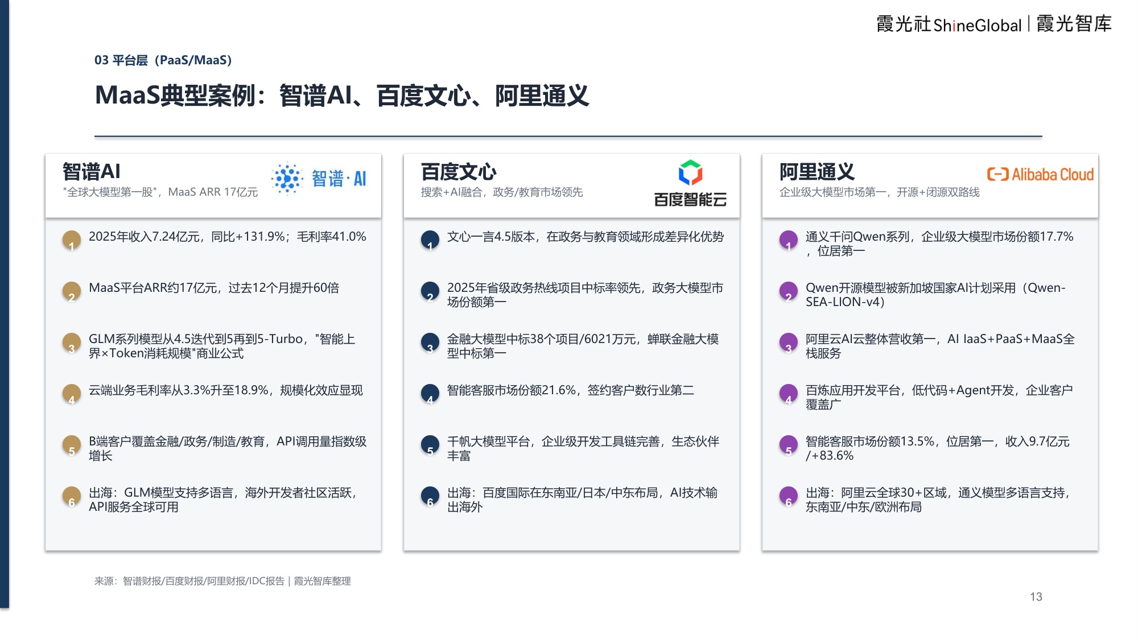Click the section label 03 平台层（PaaS/MaaS）
This screenshot has height=640, width=1138.
(x=163, y=60)
